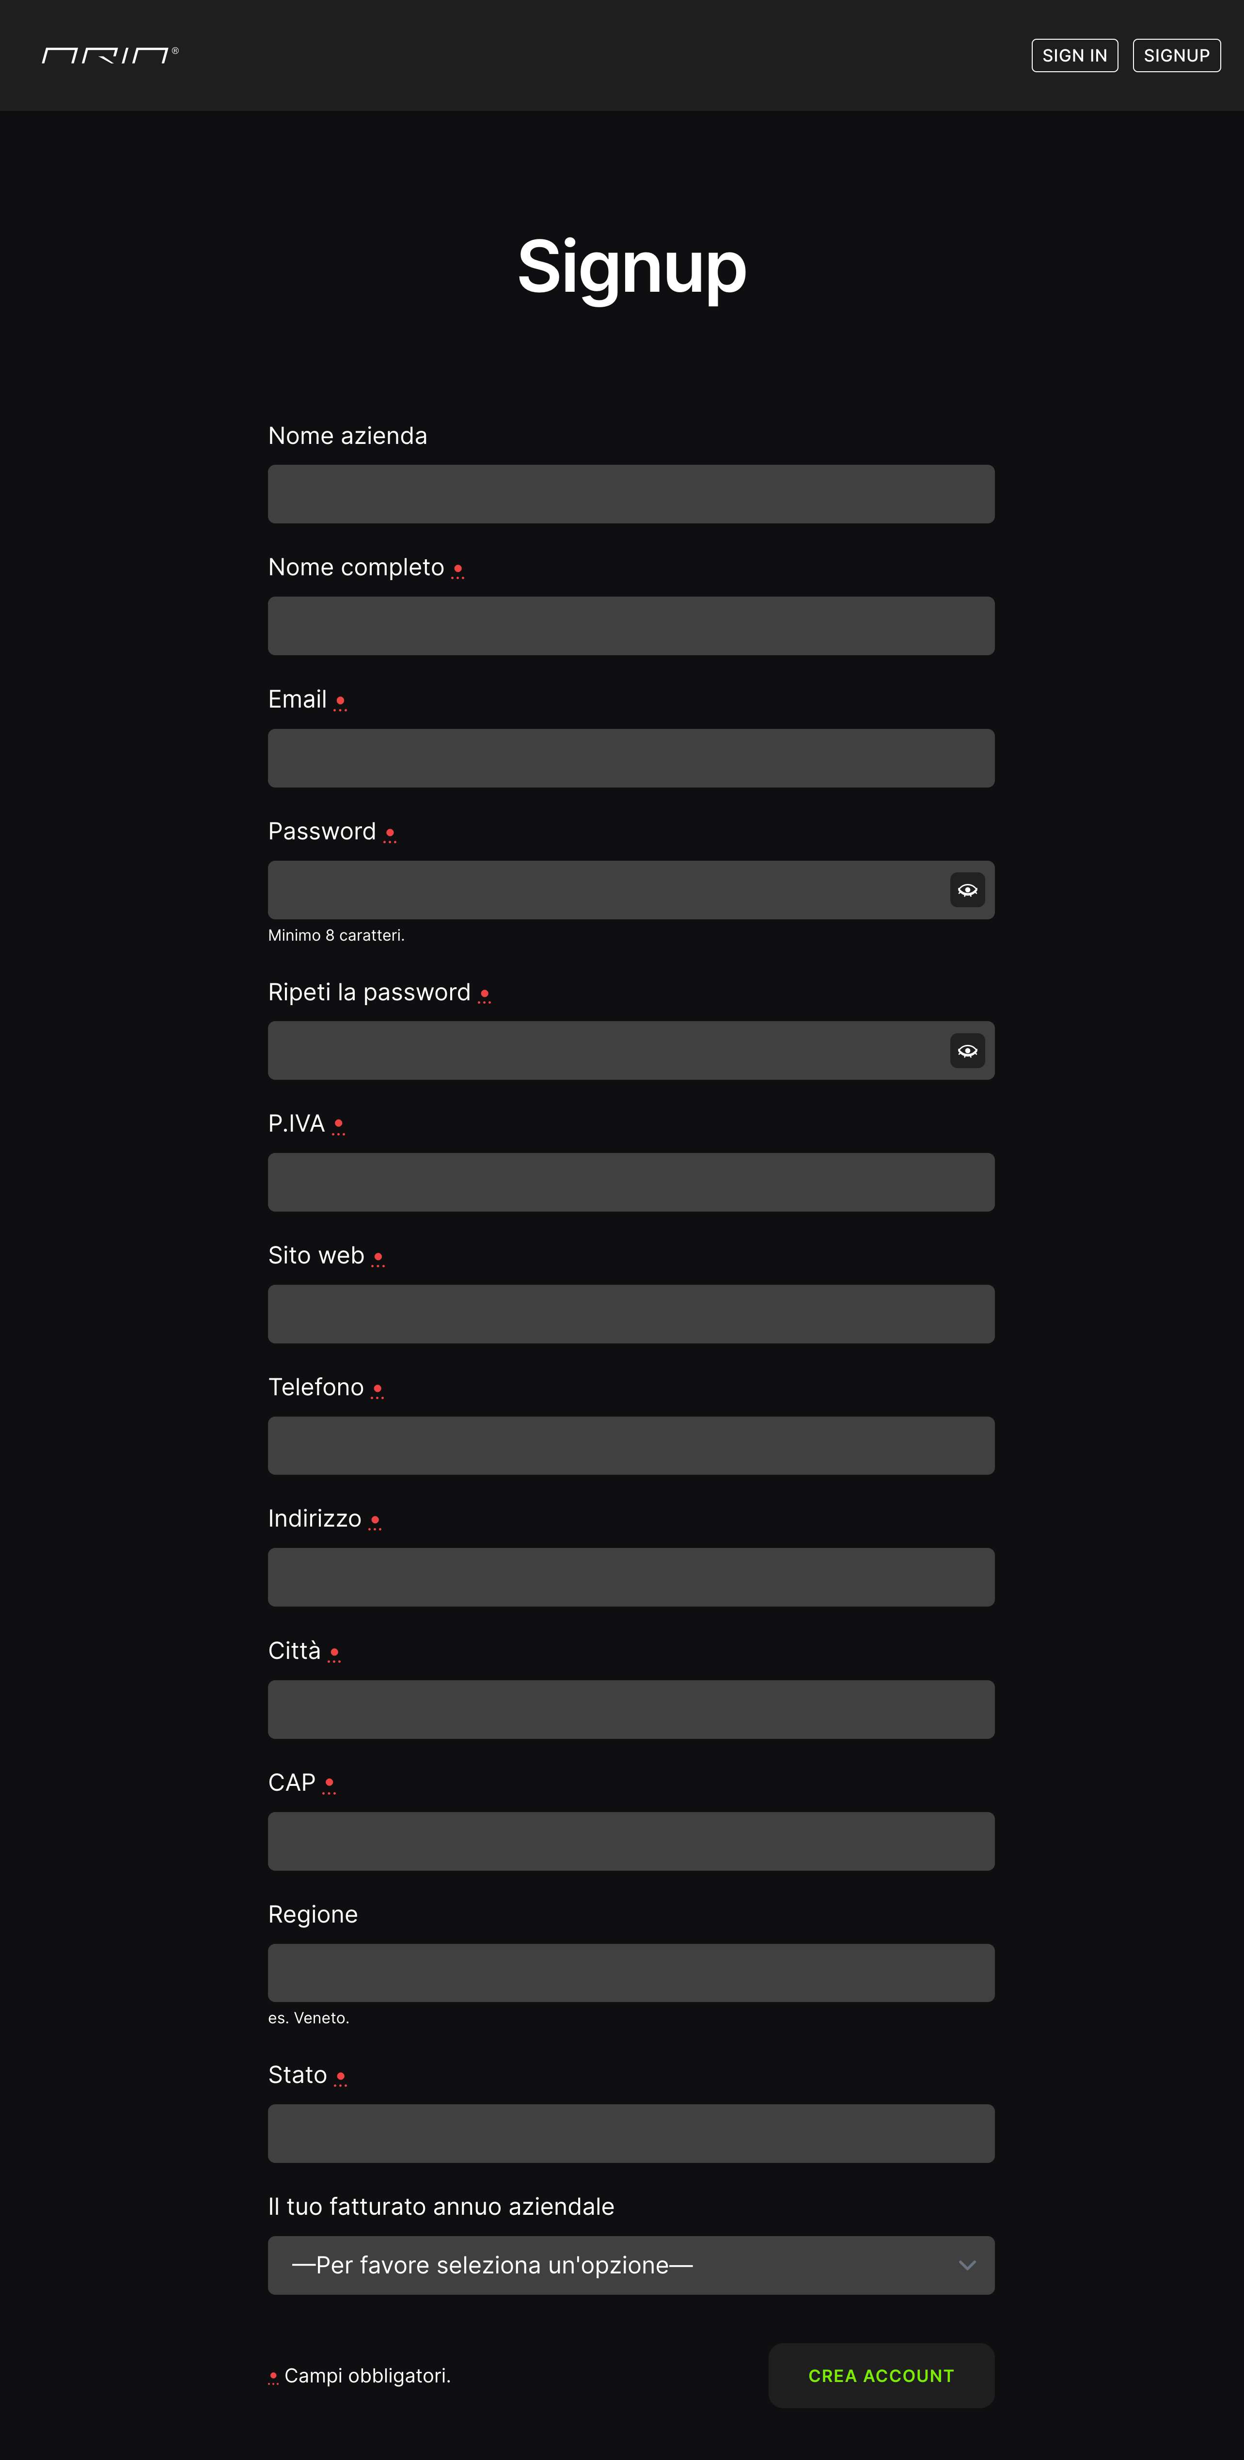Select the Indirizzo text box

pos(631,1577)
